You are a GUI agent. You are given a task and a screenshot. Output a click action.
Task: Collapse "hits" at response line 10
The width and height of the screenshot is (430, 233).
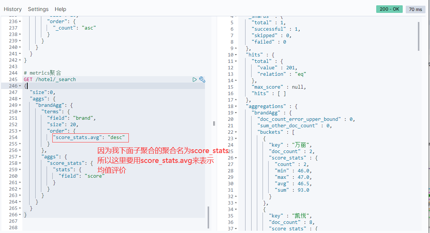pyautogui.click(x=236, y=55)
